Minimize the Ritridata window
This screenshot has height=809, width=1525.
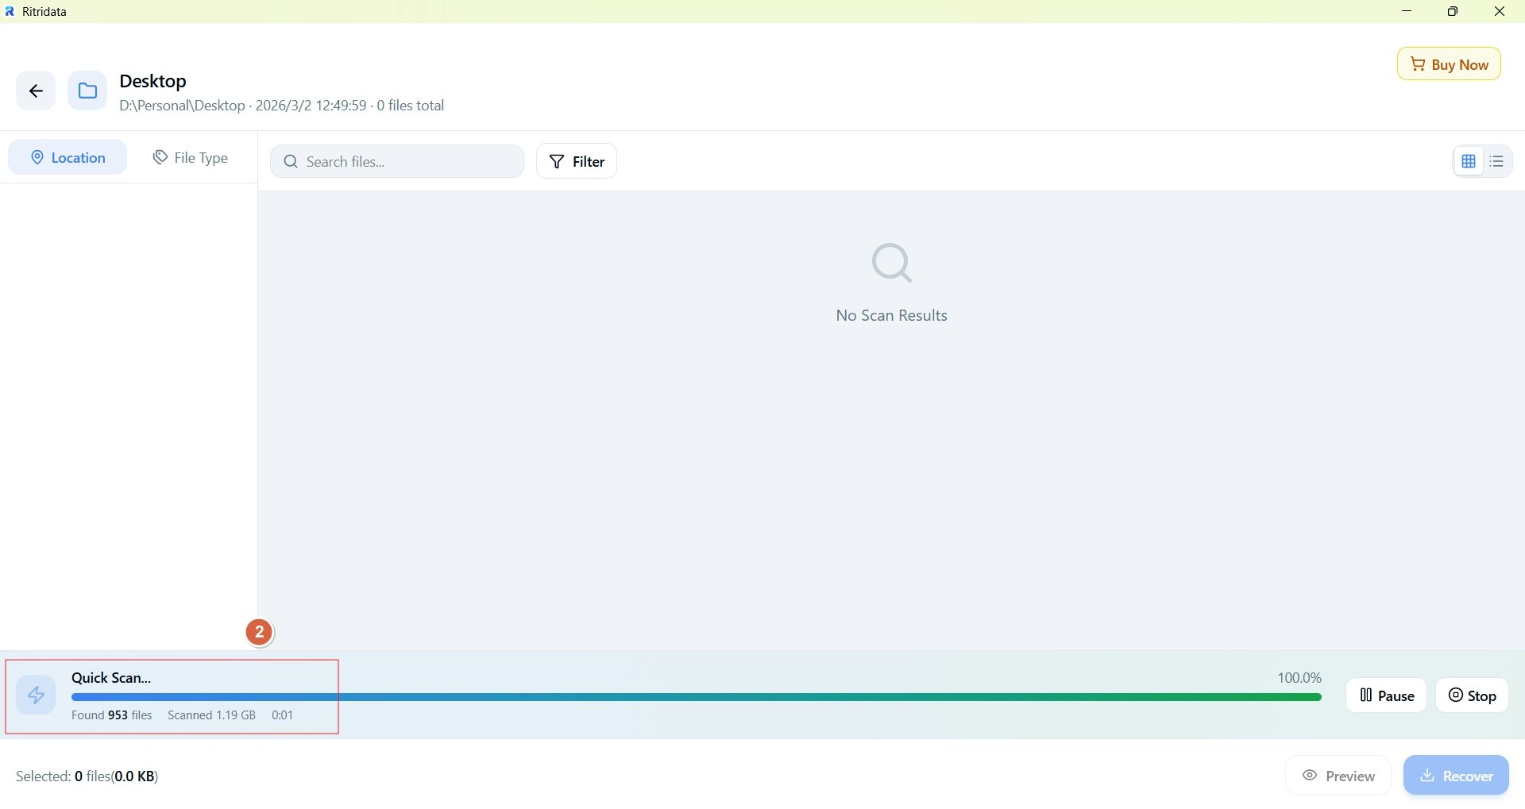pos(1407,11)
